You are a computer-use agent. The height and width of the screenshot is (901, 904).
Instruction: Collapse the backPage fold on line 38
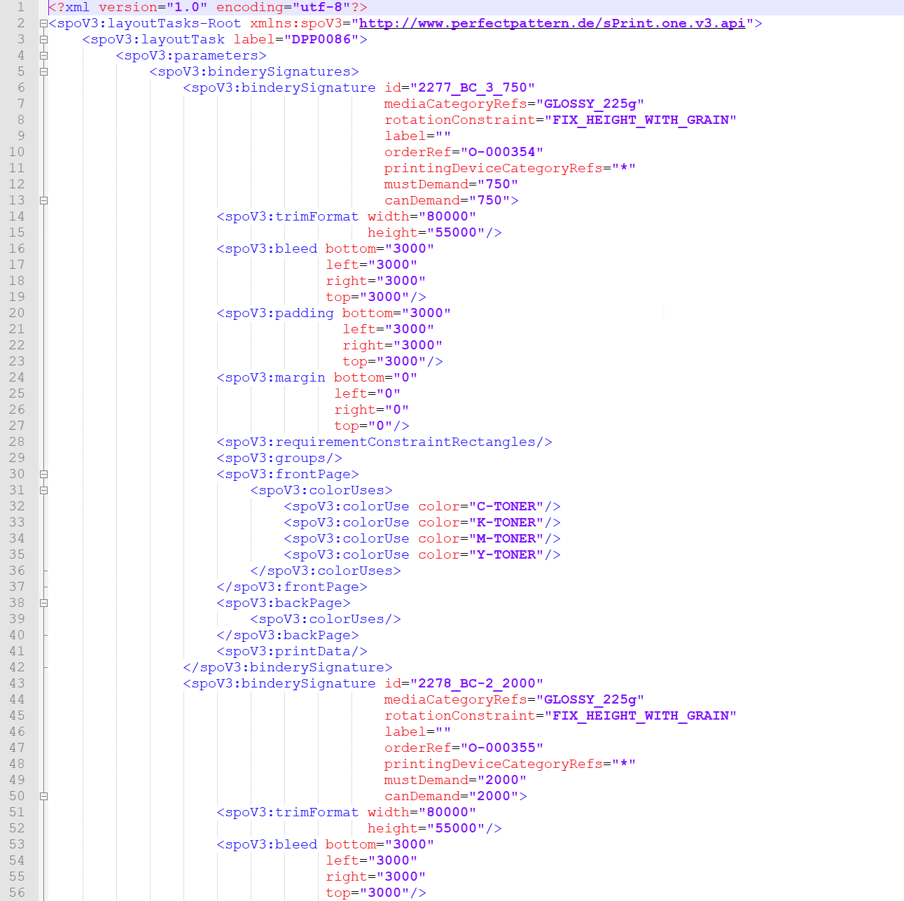point(43,603)
